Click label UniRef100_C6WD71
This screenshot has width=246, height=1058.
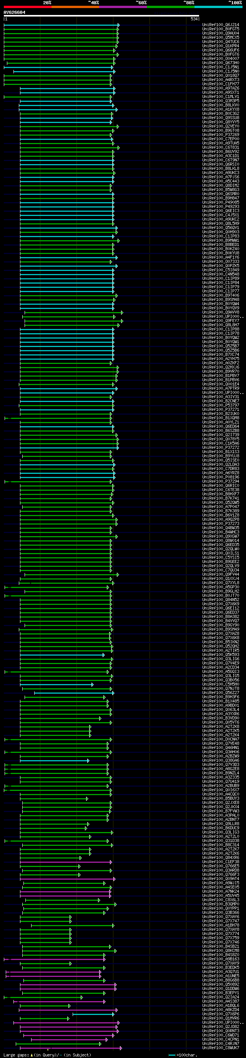221,1036
